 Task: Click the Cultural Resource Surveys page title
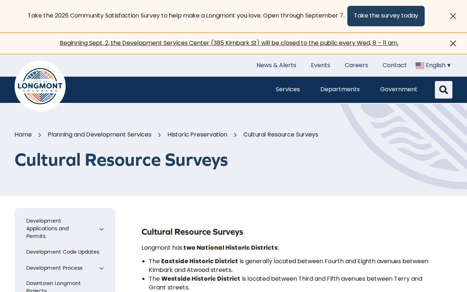click(x=121, y=160)
